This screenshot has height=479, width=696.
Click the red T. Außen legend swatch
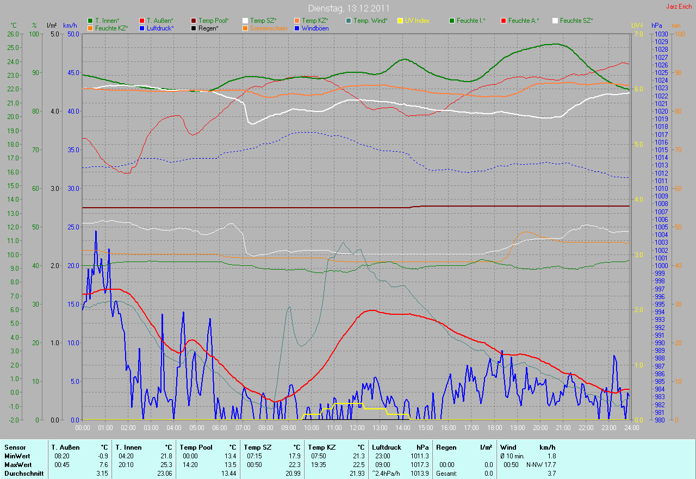tap(142, 21)
